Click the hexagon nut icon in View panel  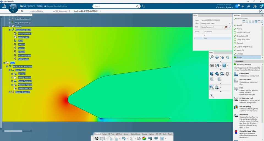pos(227,74)
